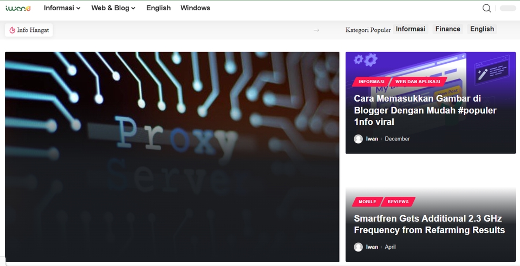Open the Proxy Server featured image

tap(172, 157)
